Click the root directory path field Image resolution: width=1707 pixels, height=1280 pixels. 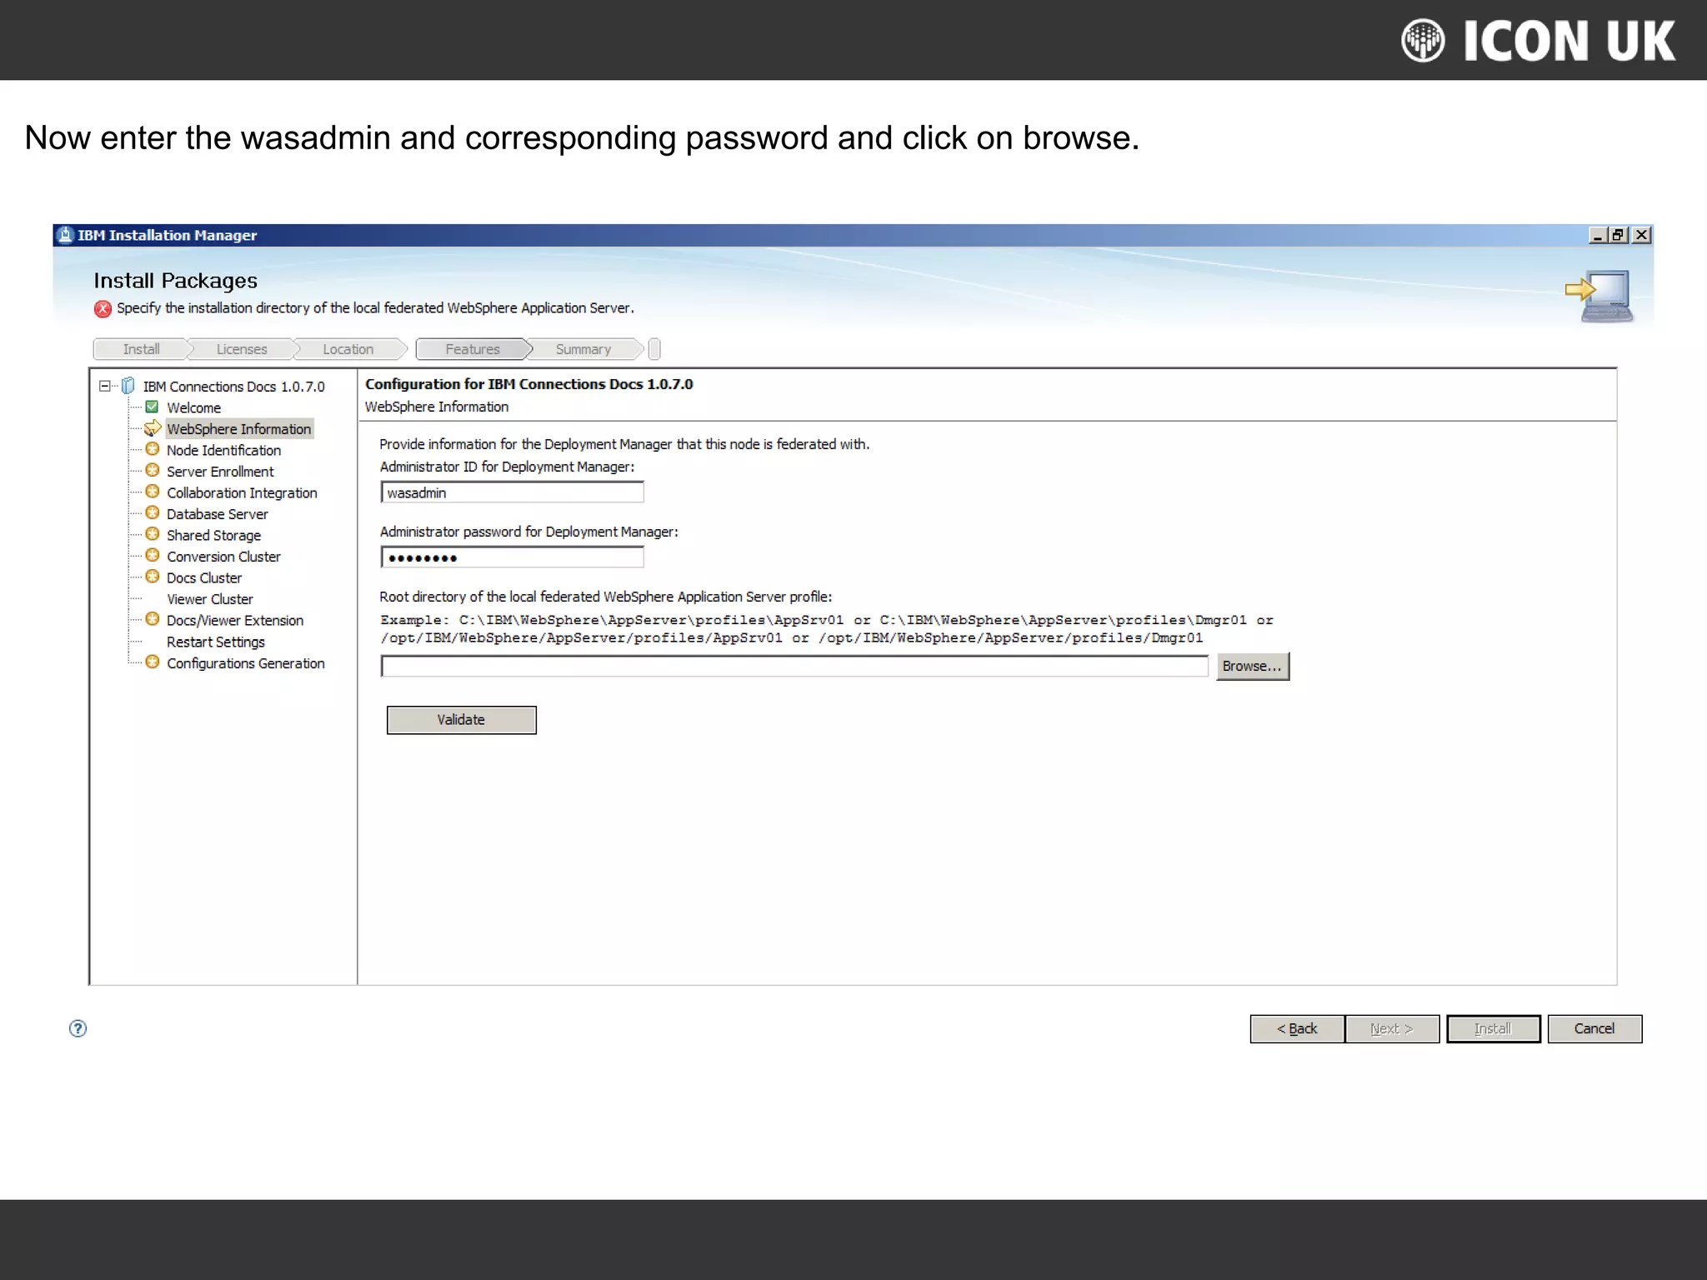point(793,666)
